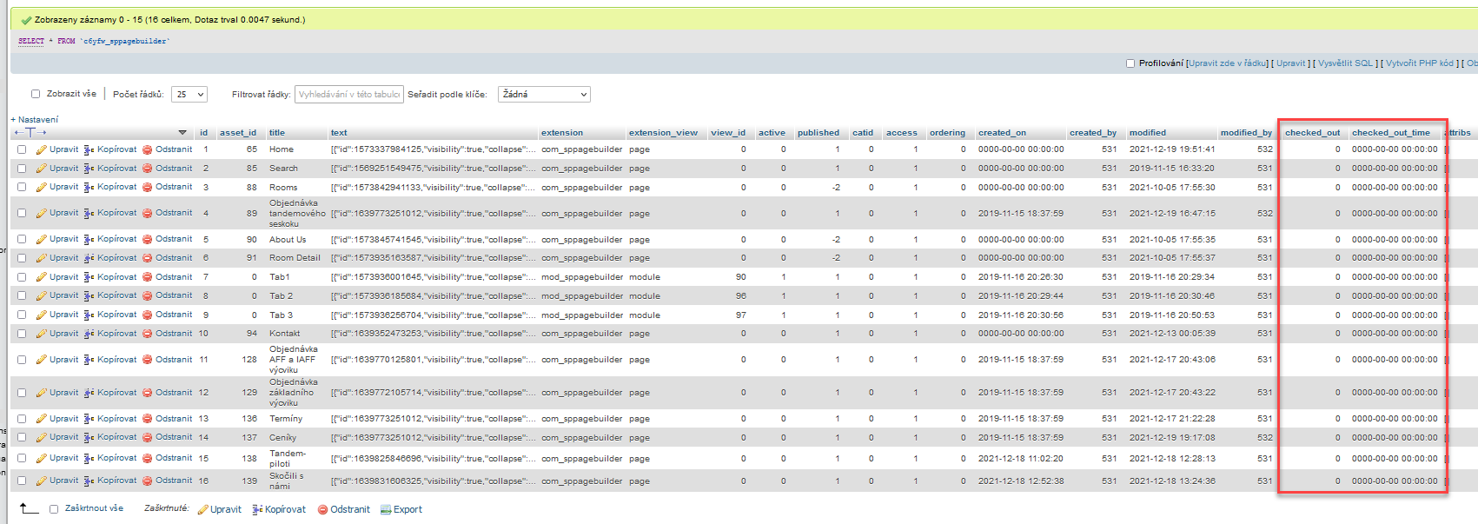Click the copy icon for Tab 3 row
This screenshot has height=524, width=1478.
(89, 315)
